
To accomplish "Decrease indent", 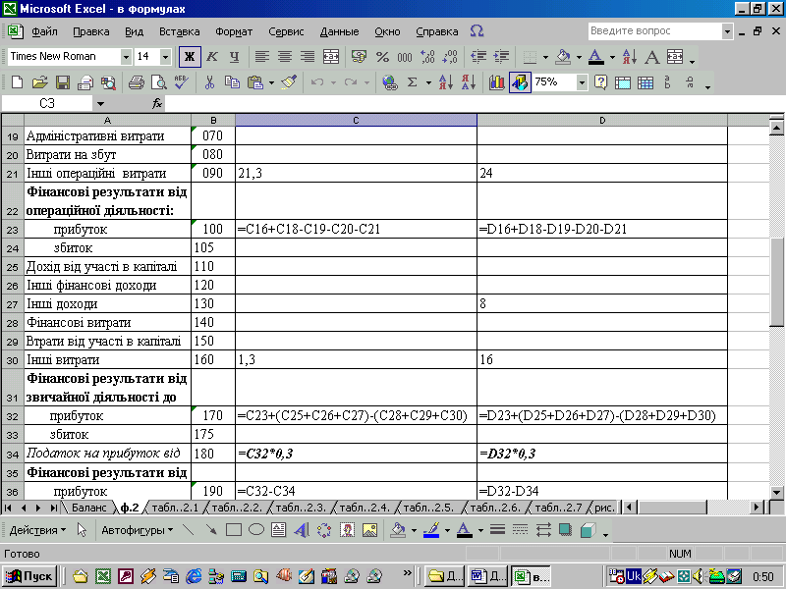I will (x=478, y=57).
